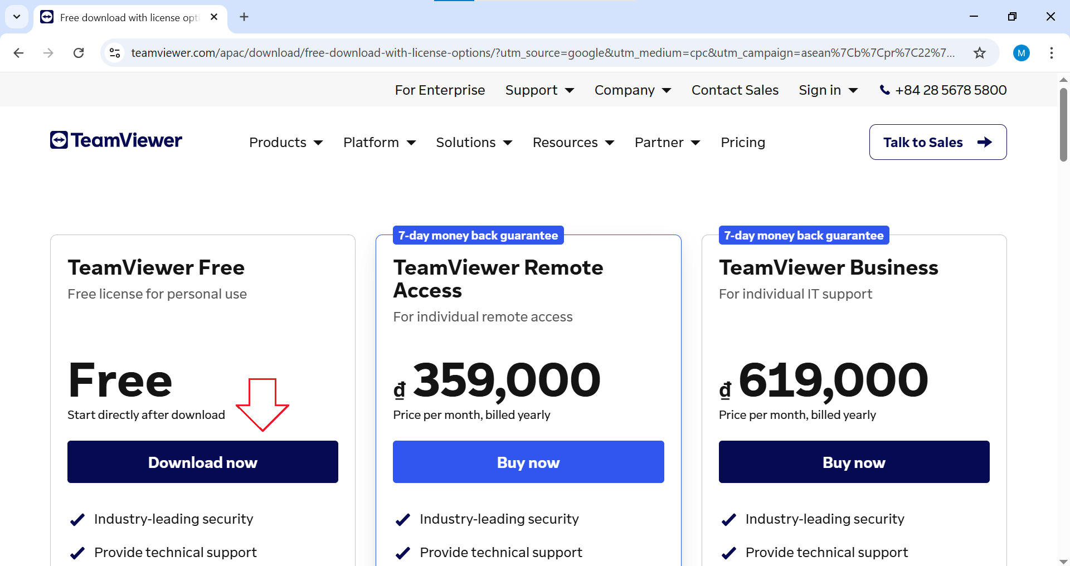Bookmark this page with the star icon
Image resolution: width=1070 pixels, height=566 pixels.
979,53
